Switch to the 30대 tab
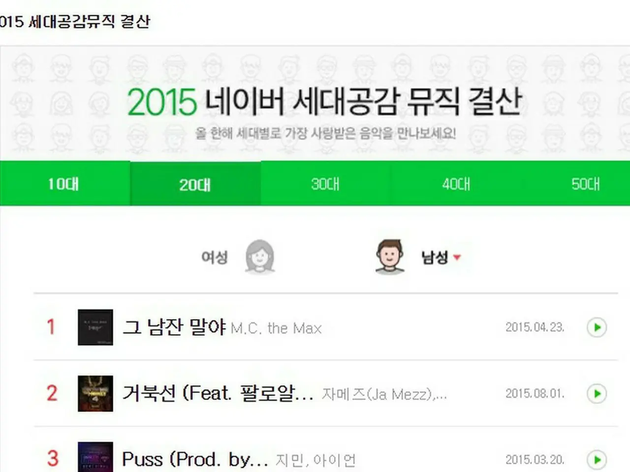Screen dimensions: 630x472 coord(325,183)
